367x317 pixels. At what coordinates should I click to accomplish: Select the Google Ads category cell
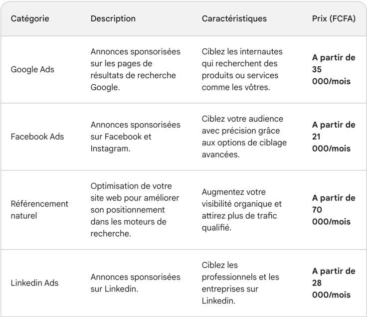(x=32, y=69)
